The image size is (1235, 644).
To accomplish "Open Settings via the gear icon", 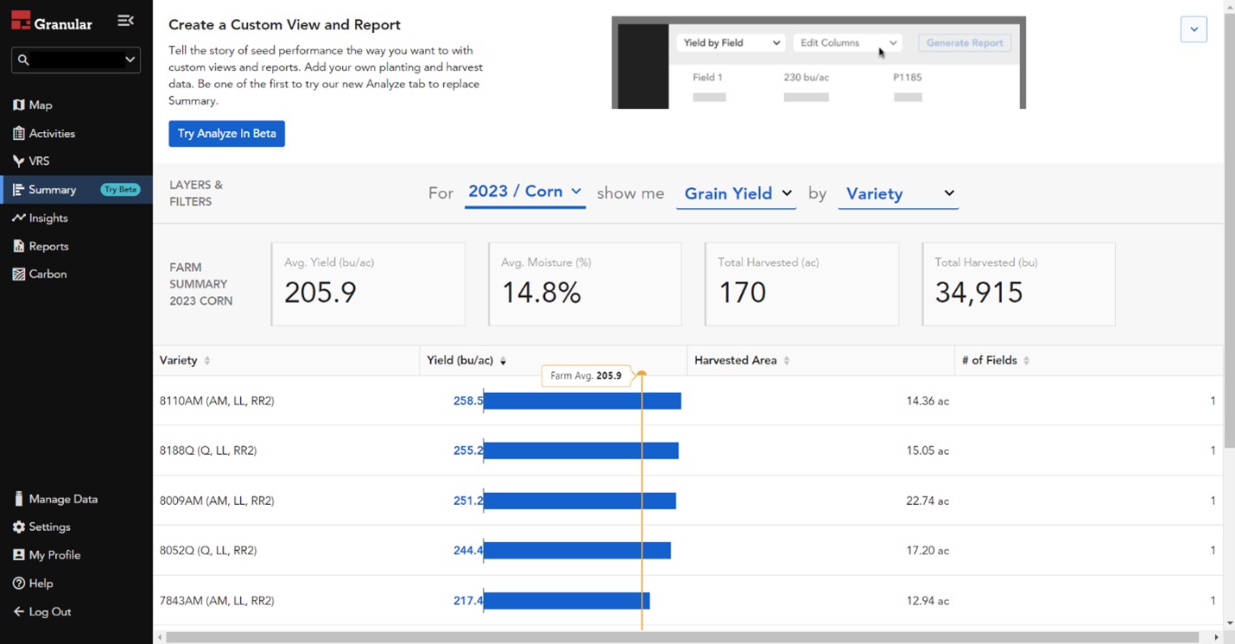I will click(x=19, y=527).
